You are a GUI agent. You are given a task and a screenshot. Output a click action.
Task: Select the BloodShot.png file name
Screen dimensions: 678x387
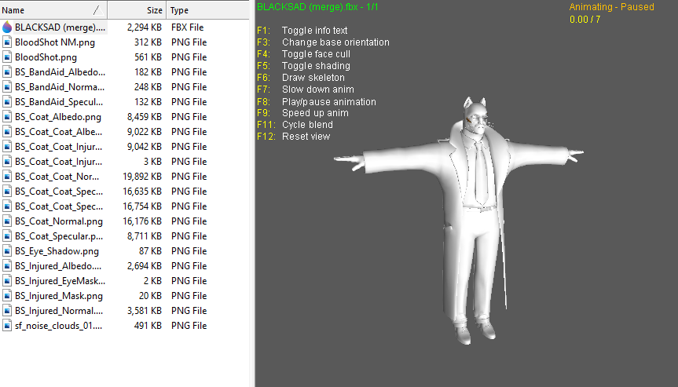click(x=46, y=57)
